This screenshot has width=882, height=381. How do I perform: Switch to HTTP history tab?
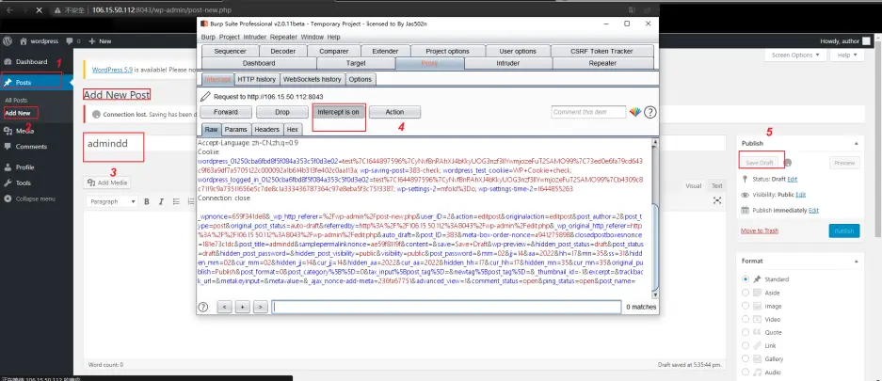(256, 79)
